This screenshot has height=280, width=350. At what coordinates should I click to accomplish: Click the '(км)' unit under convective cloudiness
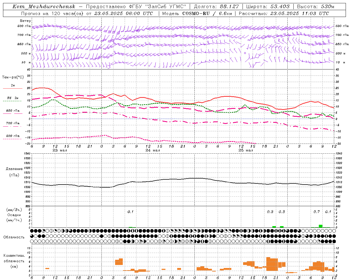(14, 266)
